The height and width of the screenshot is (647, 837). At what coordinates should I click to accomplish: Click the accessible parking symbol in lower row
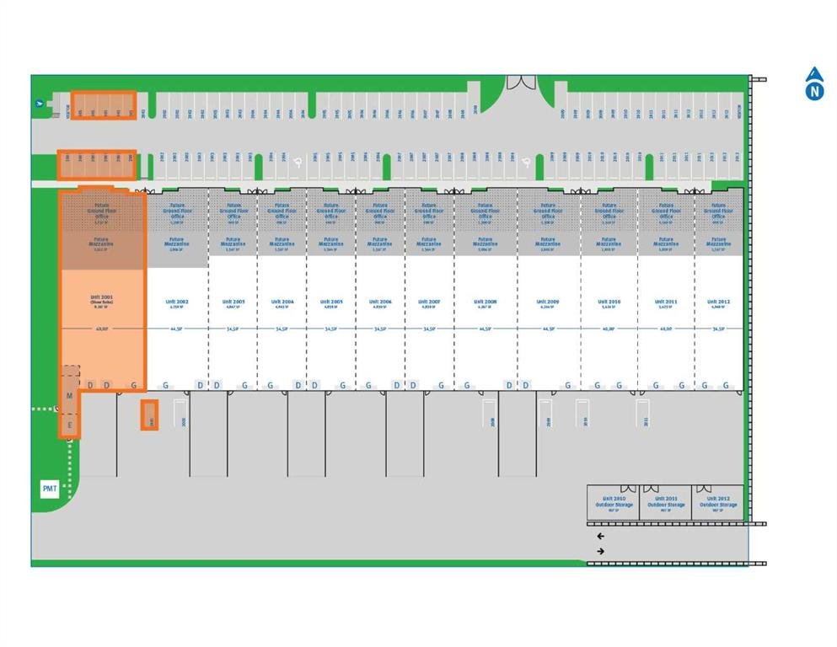tap(526, 164)
